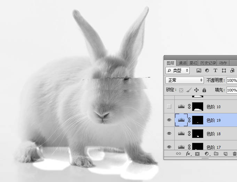
Task: Add a layer mask using bottom icon
Action: tap(197, 154)
